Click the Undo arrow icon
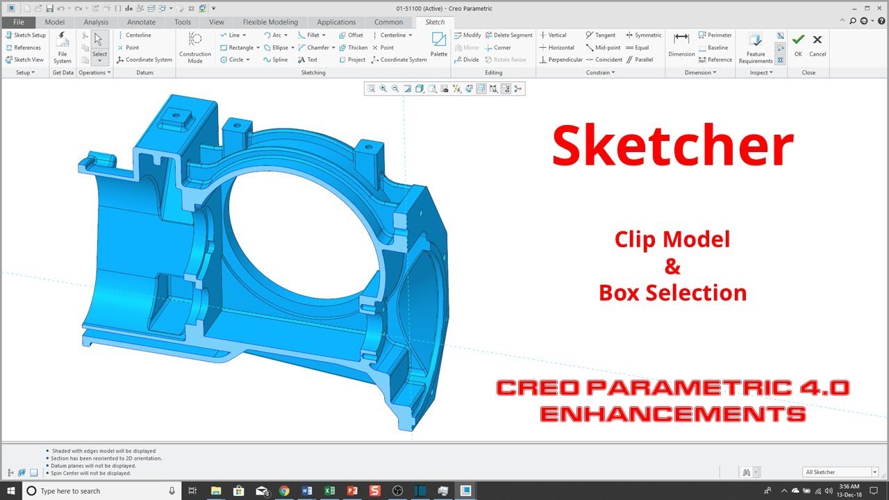The height and width of the screenshot is (500, 889). tap(60, 8)
